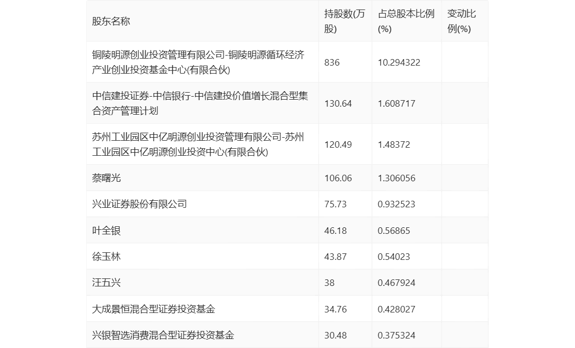Select shareholder 汪五兴
Viewport: 575px width, 348px height.
[106, 282]
